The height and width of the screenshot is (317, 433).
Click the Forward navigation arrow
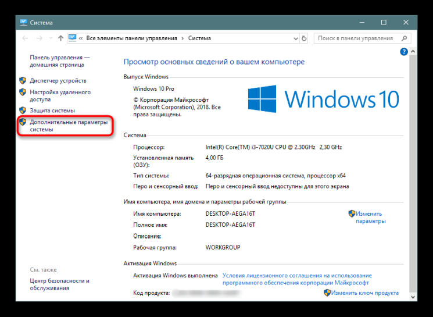pyautogui.click(x=40, y=38)
